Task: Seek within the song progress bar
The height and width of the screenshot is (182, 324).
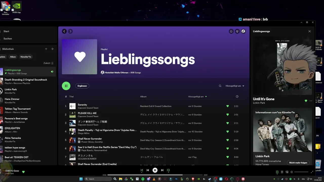Action: (x=155, y=175)
